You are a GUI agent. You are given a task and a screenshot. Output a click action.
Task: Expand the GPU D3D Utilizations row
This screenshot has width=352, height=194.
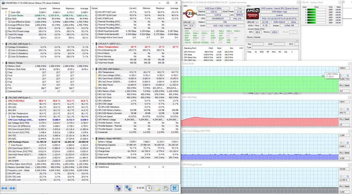96,107
